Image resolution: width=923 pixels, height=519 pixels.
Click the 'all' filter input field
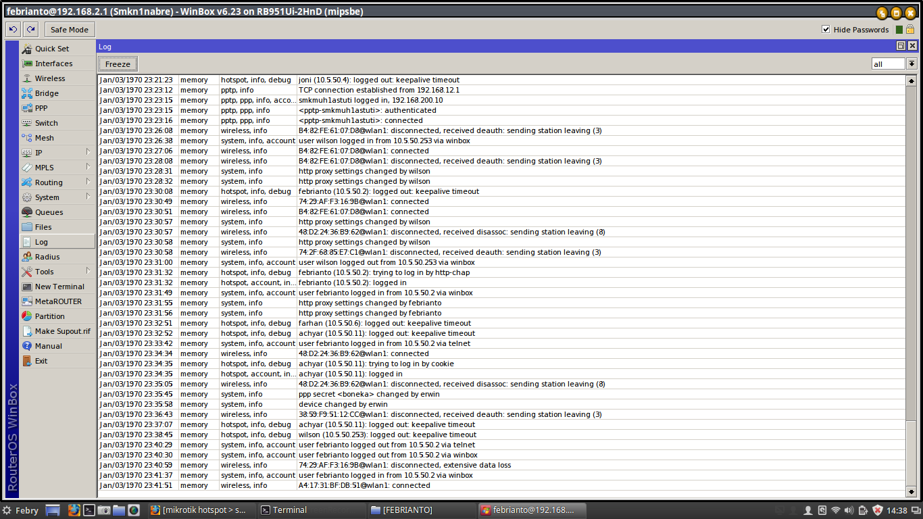pyautogui.click(x=888, y=64)
